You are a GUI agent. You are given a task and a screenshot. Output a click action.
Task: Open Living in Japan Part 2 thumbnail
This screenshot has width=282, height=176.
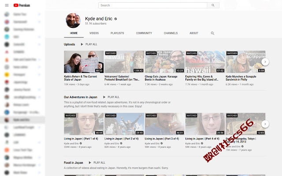click(x=124, y=124)
